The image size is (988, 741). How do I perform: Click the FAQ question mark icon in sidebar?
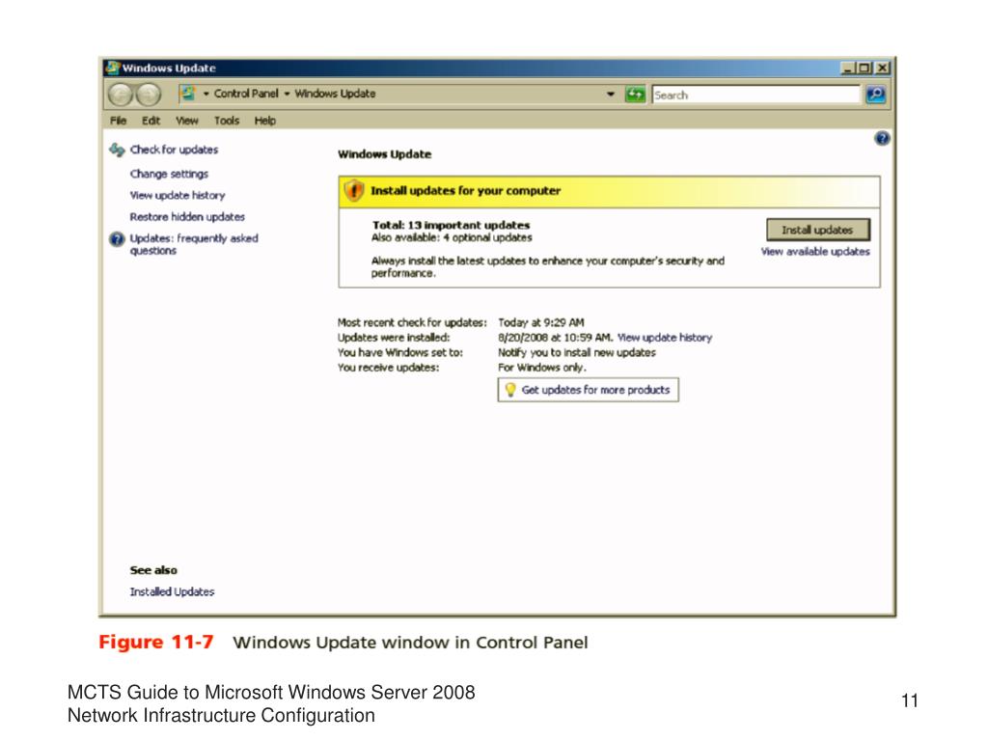coord(117,239)
